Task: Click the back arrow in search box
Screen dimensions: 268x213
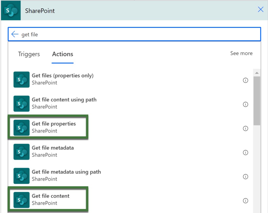Action: click(x=15, y=34)
